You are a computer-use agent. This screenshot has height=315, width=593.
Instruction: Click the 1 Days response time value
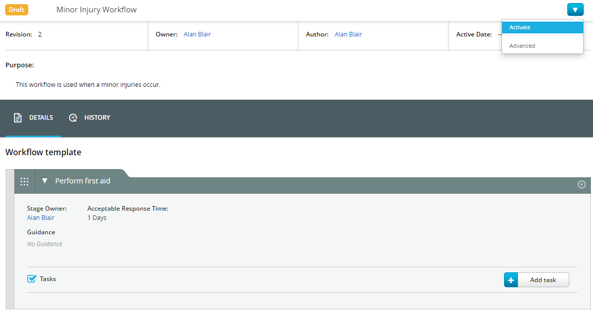click(97, 217)
